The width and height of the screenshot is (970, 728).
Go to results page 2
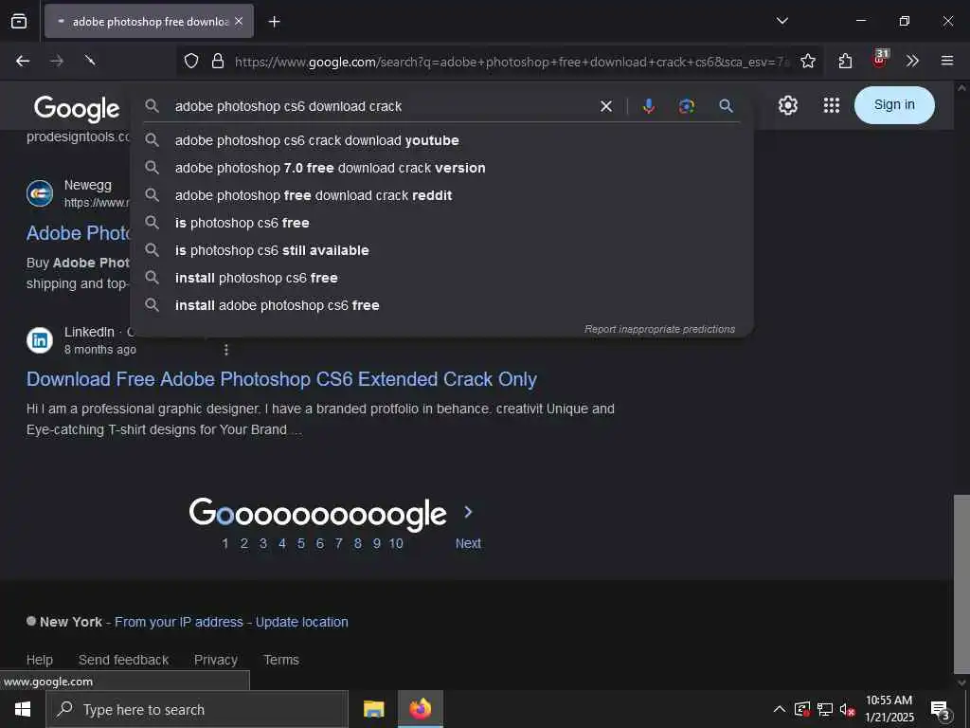point(244,543)
